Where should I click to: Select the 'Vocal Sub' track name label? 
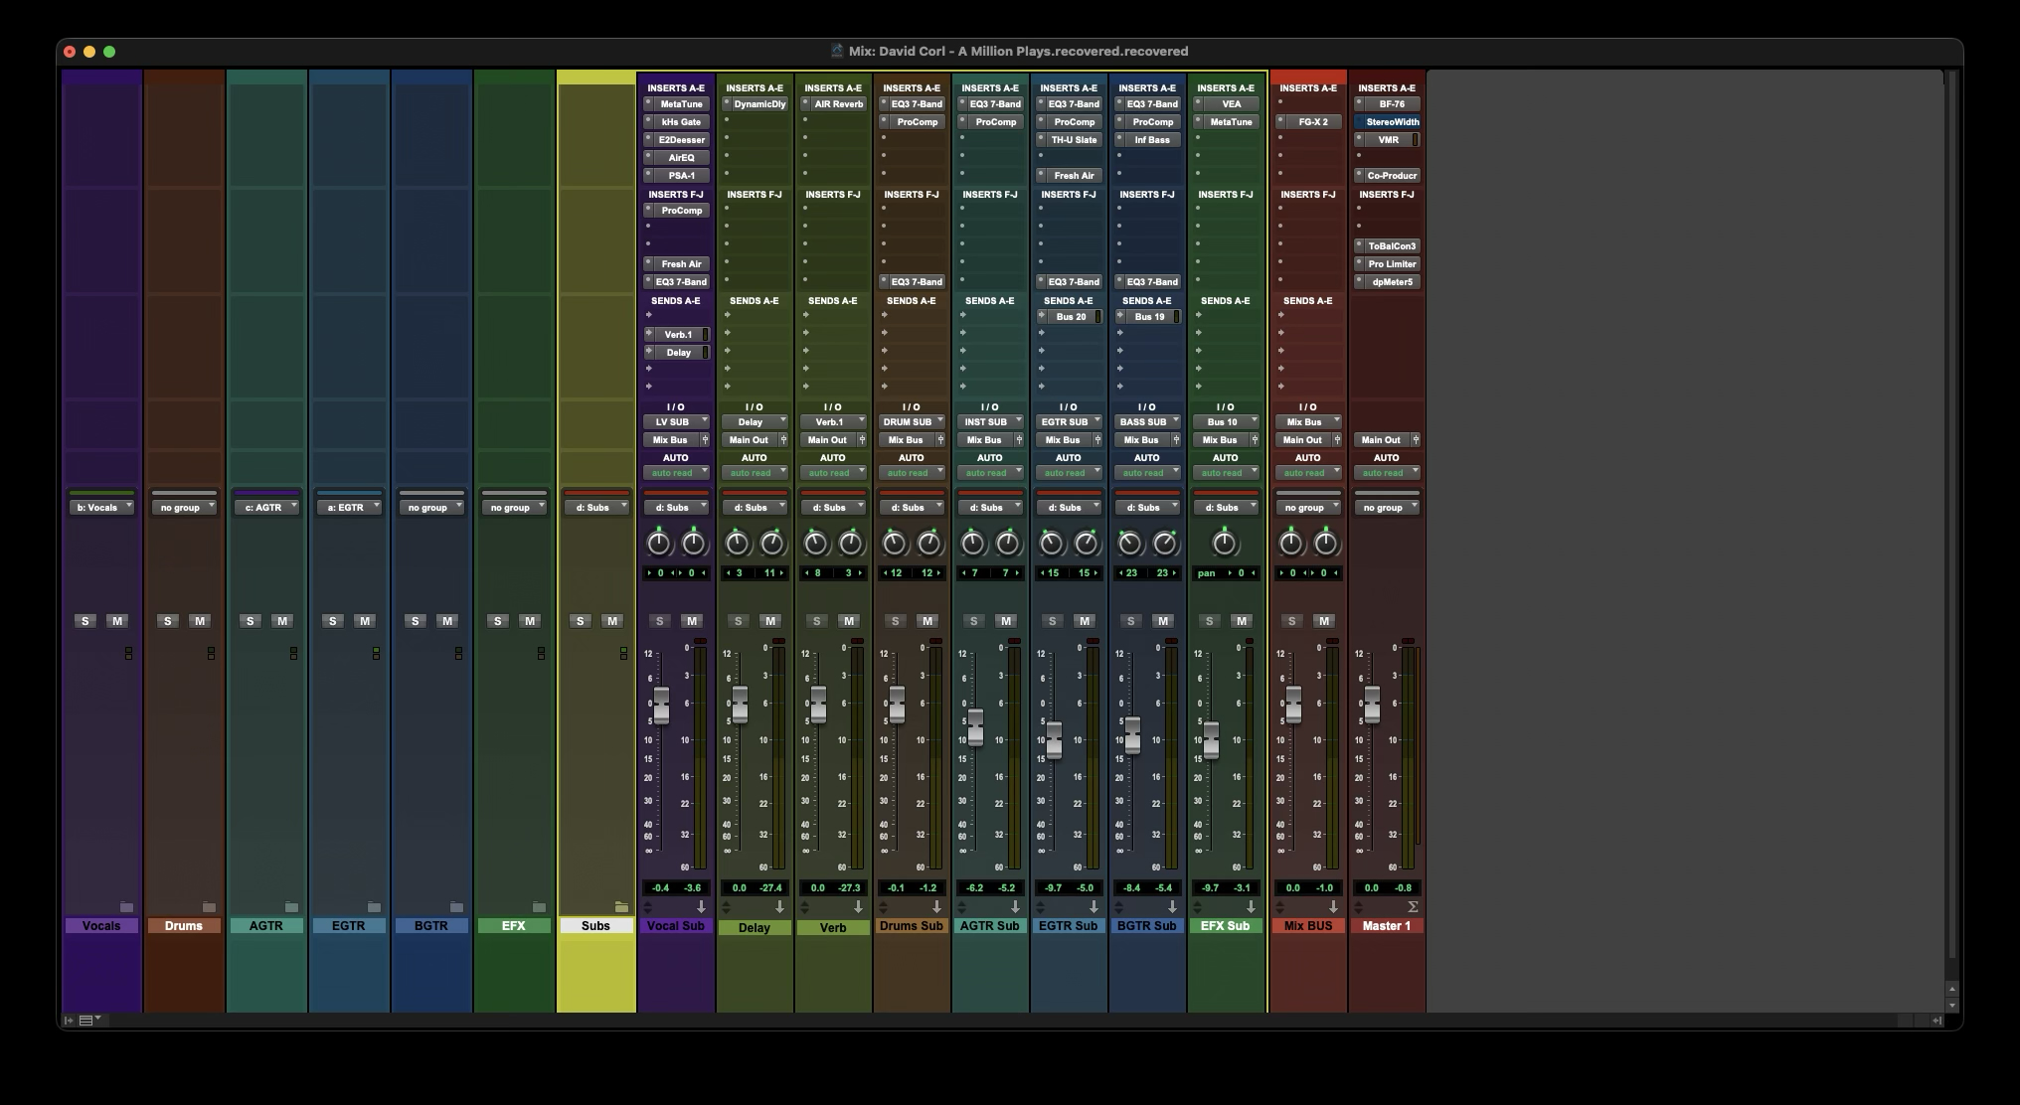(x=676, y=926)
